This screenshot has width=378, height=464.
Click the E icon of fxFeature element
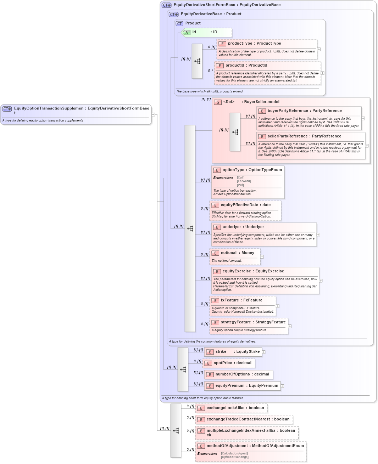point(215,301)
